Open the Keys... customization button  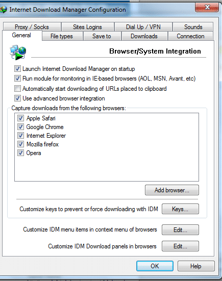180,209
